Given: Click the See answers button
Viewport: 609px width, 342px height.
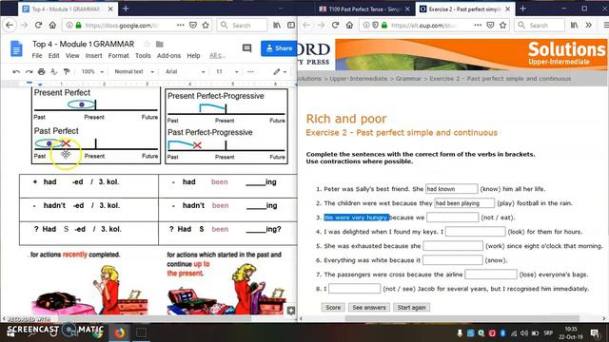Looking at the screenshot, I should tap(369, 308).
